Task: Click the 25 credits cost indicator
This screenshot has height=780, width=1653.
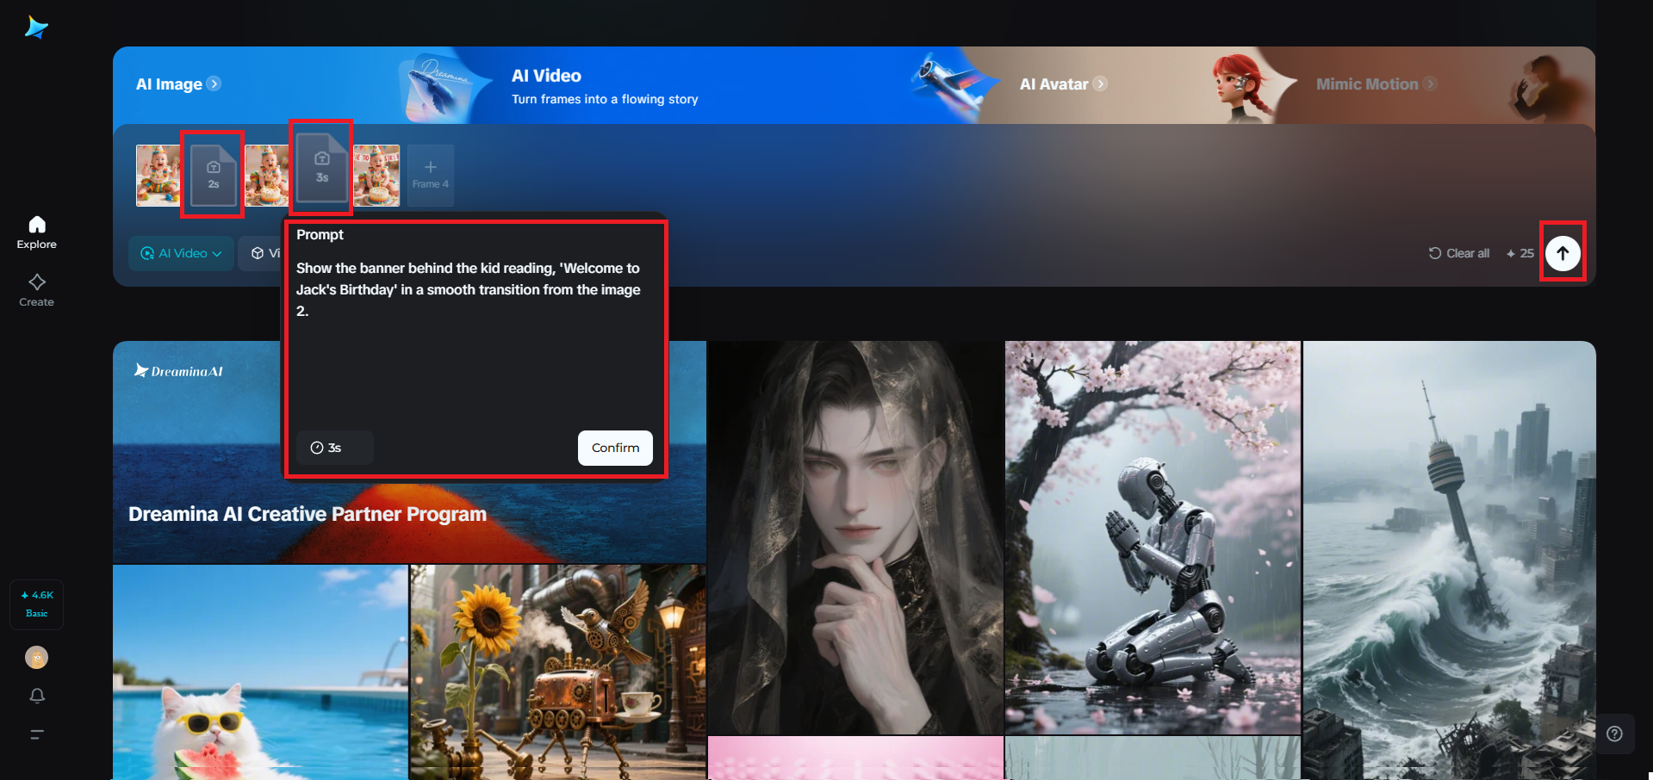Action: click(x=1520, y=253)
